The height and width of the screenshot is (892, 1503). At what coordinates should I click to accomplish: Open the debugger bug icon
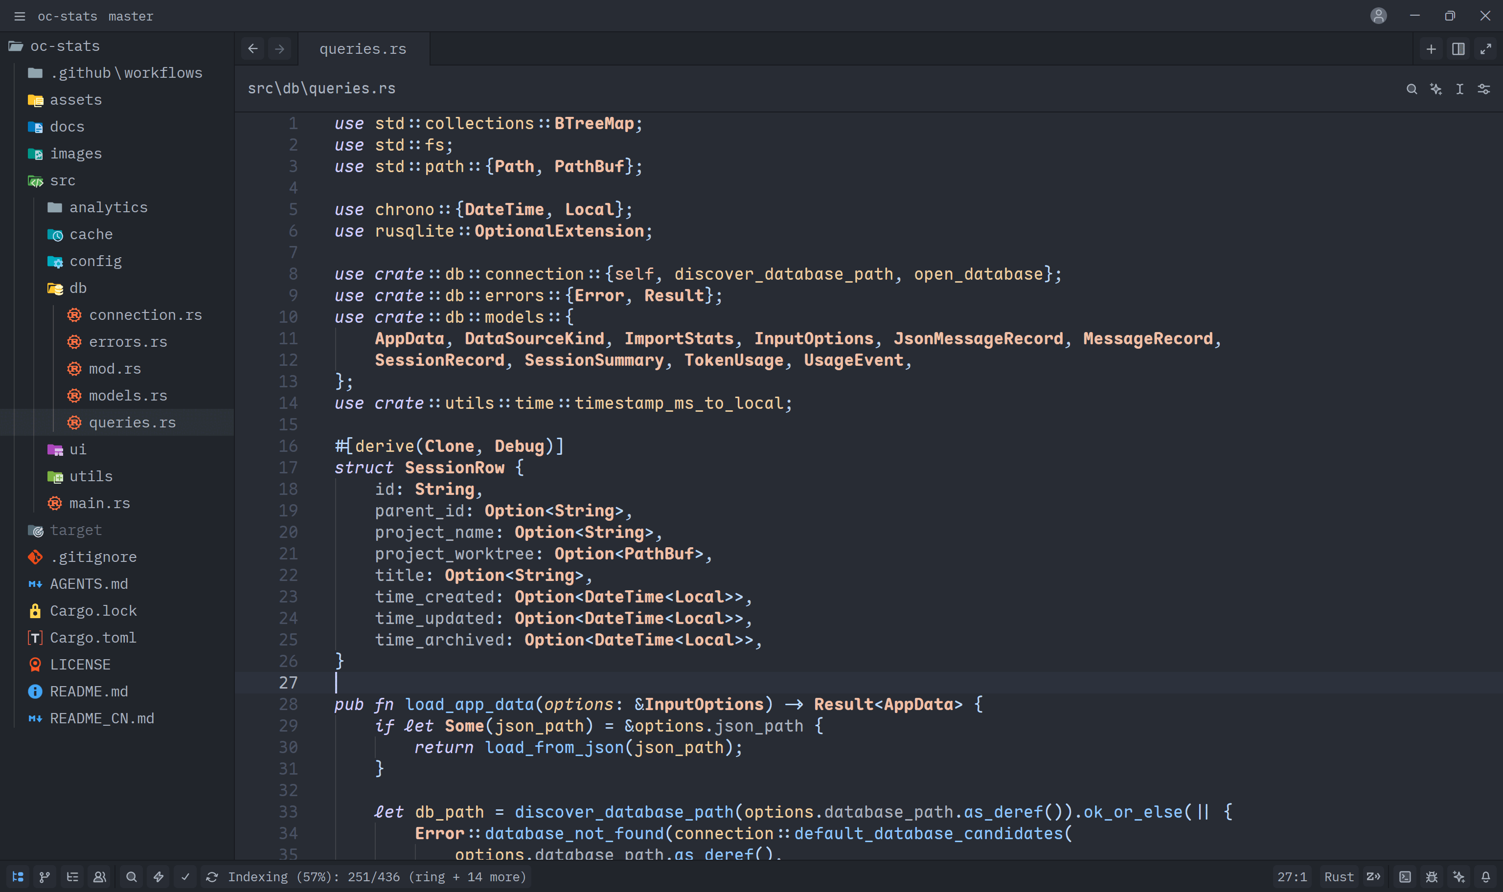(1432, 877)
